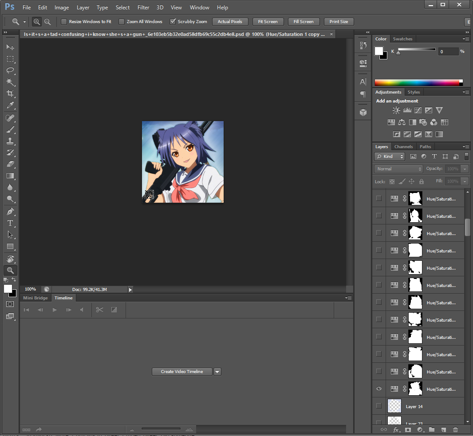Screen dimensions: 473x436
Task: Close the open PSD document tab
Action: 331,34
